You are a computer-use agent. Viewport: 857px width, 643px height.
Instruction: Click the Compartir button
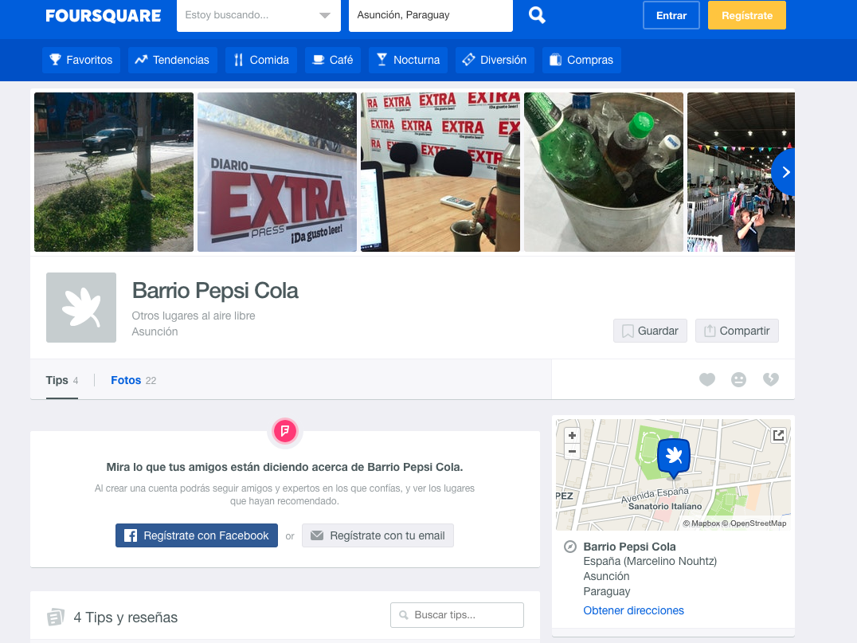737,331
